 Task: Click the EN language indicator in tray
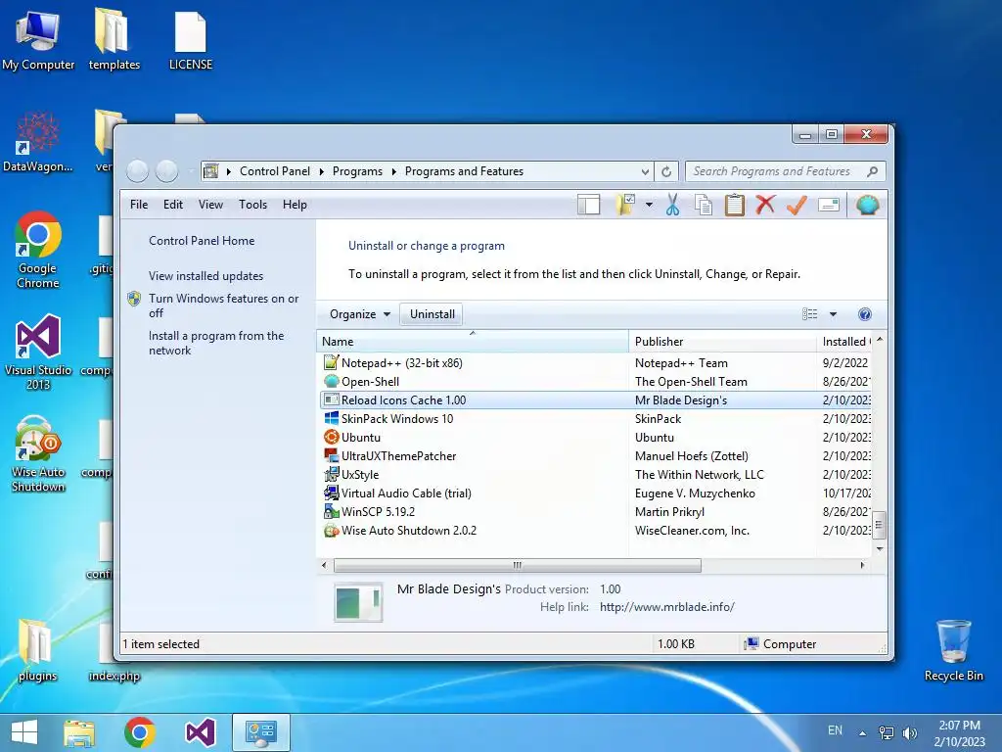[835, 730]
